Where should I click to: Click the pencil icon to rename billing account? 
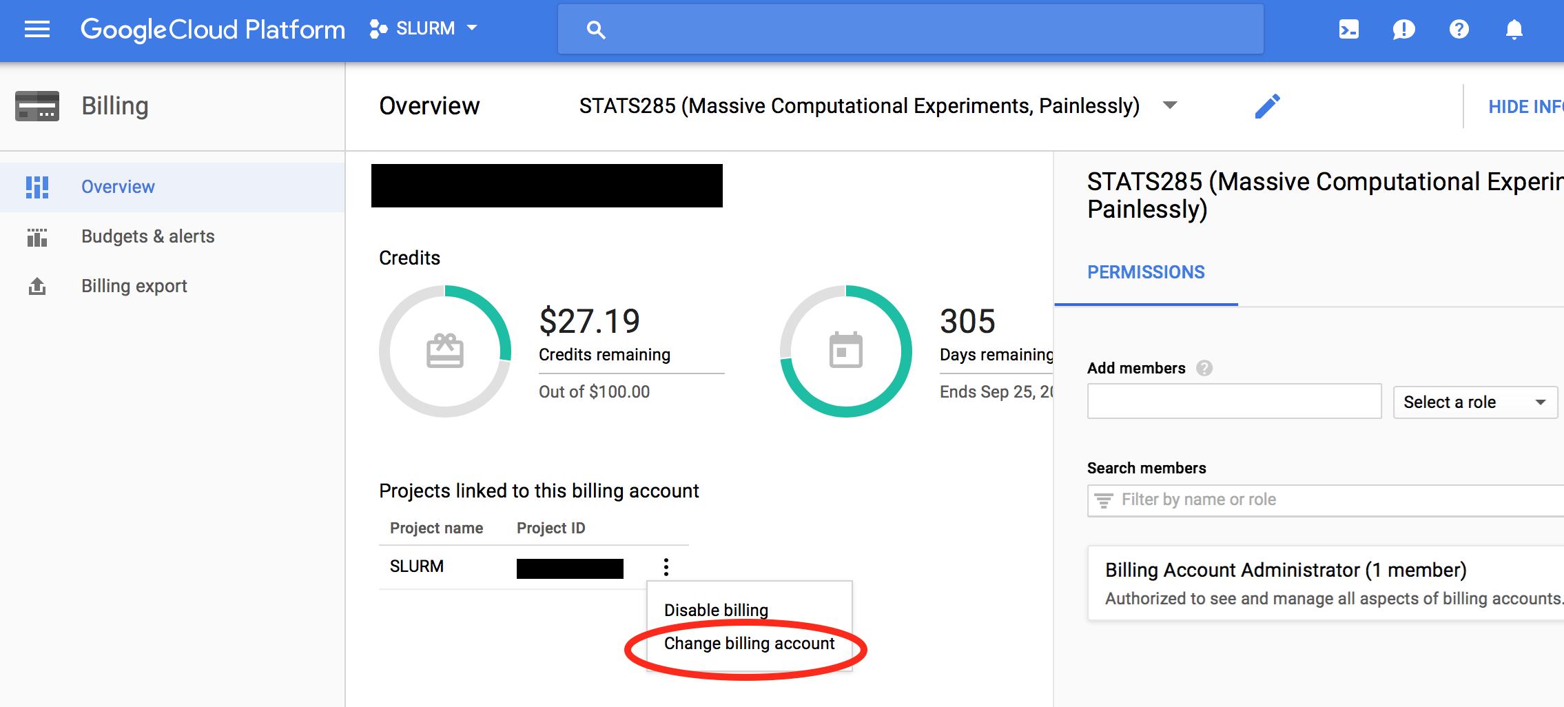[1267, 106]
